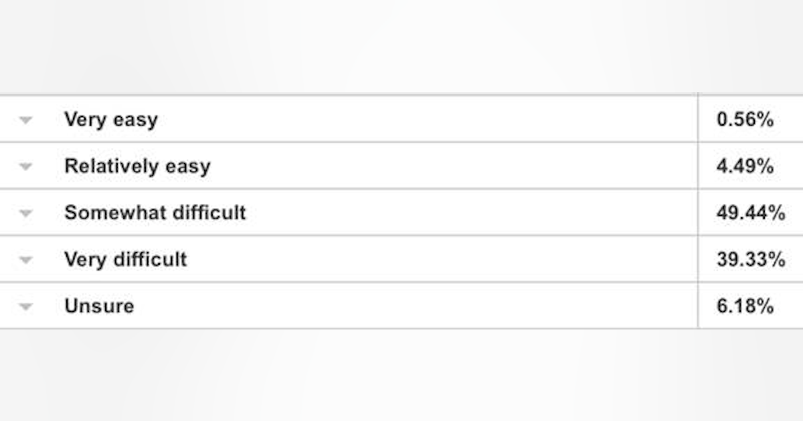Screen dimensions: 803x421
Task: Click the 49.44% percentage value
Action: (750, 213)
